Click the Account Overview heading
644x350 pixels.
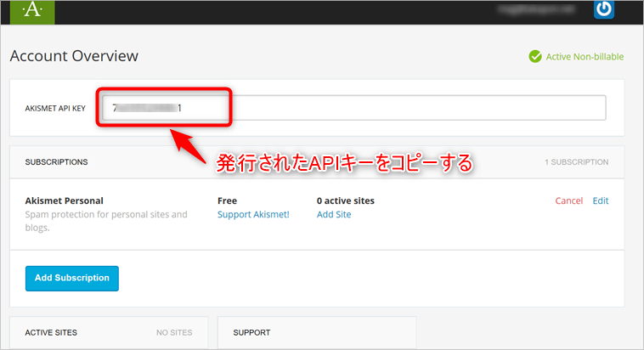74,56
